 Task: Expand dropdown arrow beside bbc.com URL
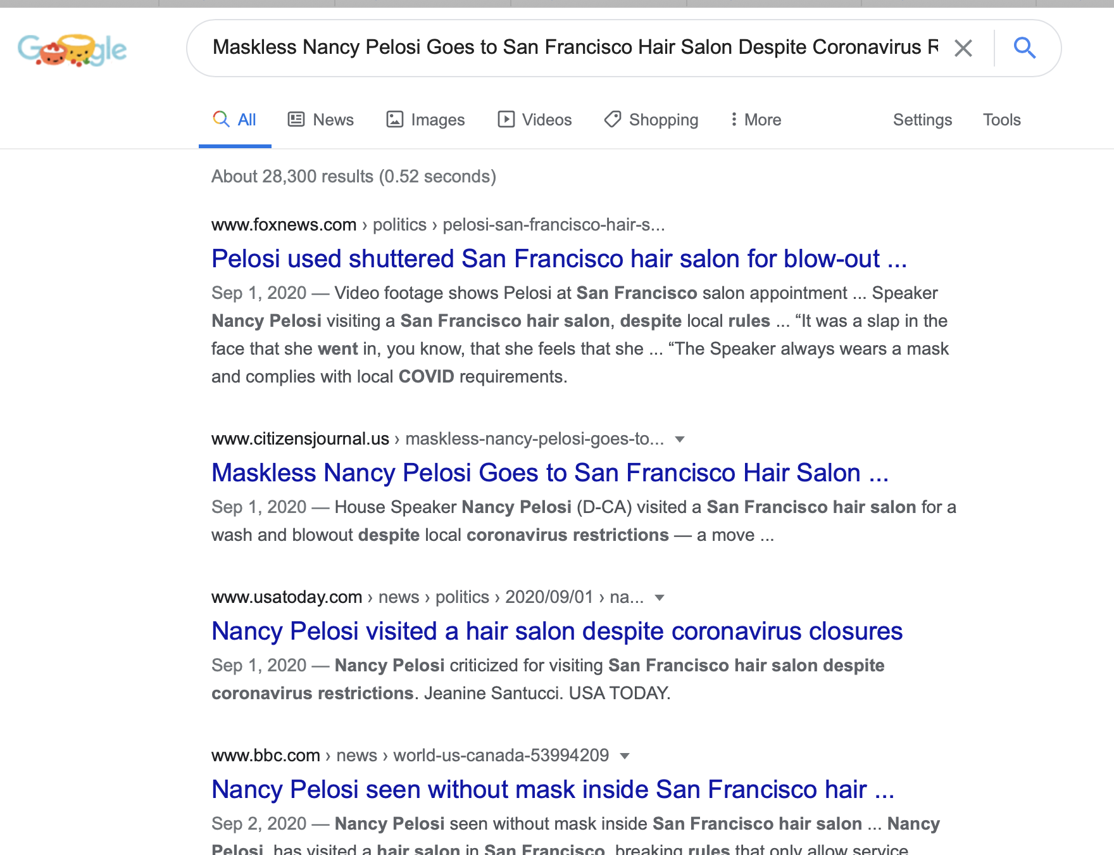[x=625, y=756]
